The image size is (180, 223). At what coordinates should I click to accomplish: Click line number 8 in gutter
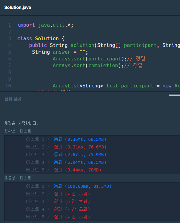click(x=10, y=72)
